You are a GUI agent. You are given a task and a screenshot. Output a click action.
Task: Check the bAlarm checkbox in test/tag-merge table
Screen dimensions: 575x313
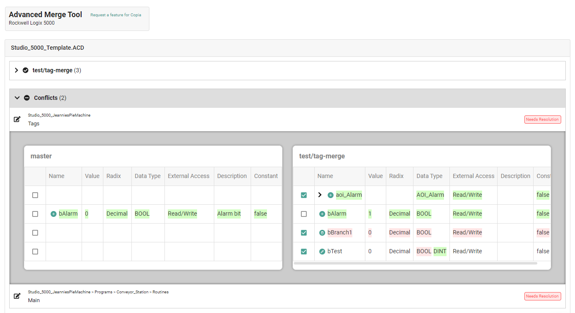[304, 214]
